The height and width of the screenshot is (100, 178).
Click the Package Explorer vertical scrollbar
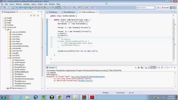click(42, 47)
